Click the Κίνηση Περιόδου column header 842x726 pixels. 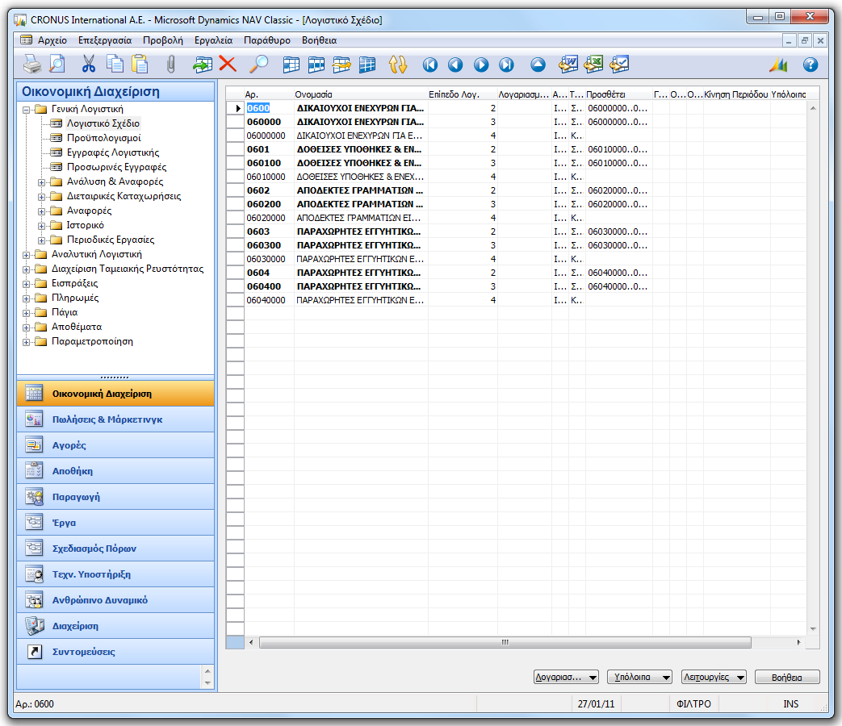[736, 94]
